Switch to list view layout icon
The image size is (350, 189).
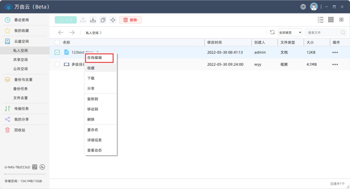pos(320,20)
